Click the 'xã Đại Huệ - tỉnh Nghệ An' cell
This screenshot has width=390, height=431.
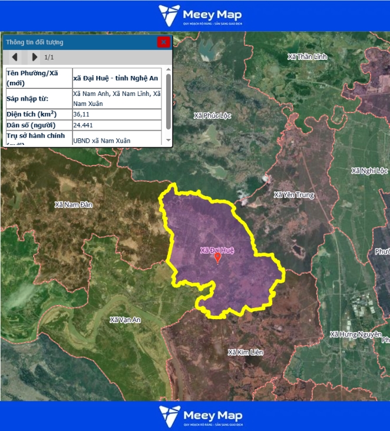pos(115,78)
